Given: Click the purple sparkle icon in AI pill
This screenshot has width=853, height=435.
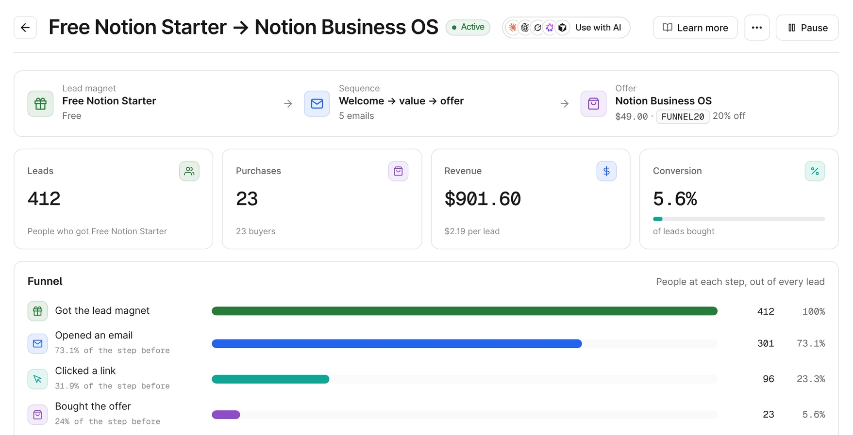Looking at the screenshot, I should tap(550, 28).
